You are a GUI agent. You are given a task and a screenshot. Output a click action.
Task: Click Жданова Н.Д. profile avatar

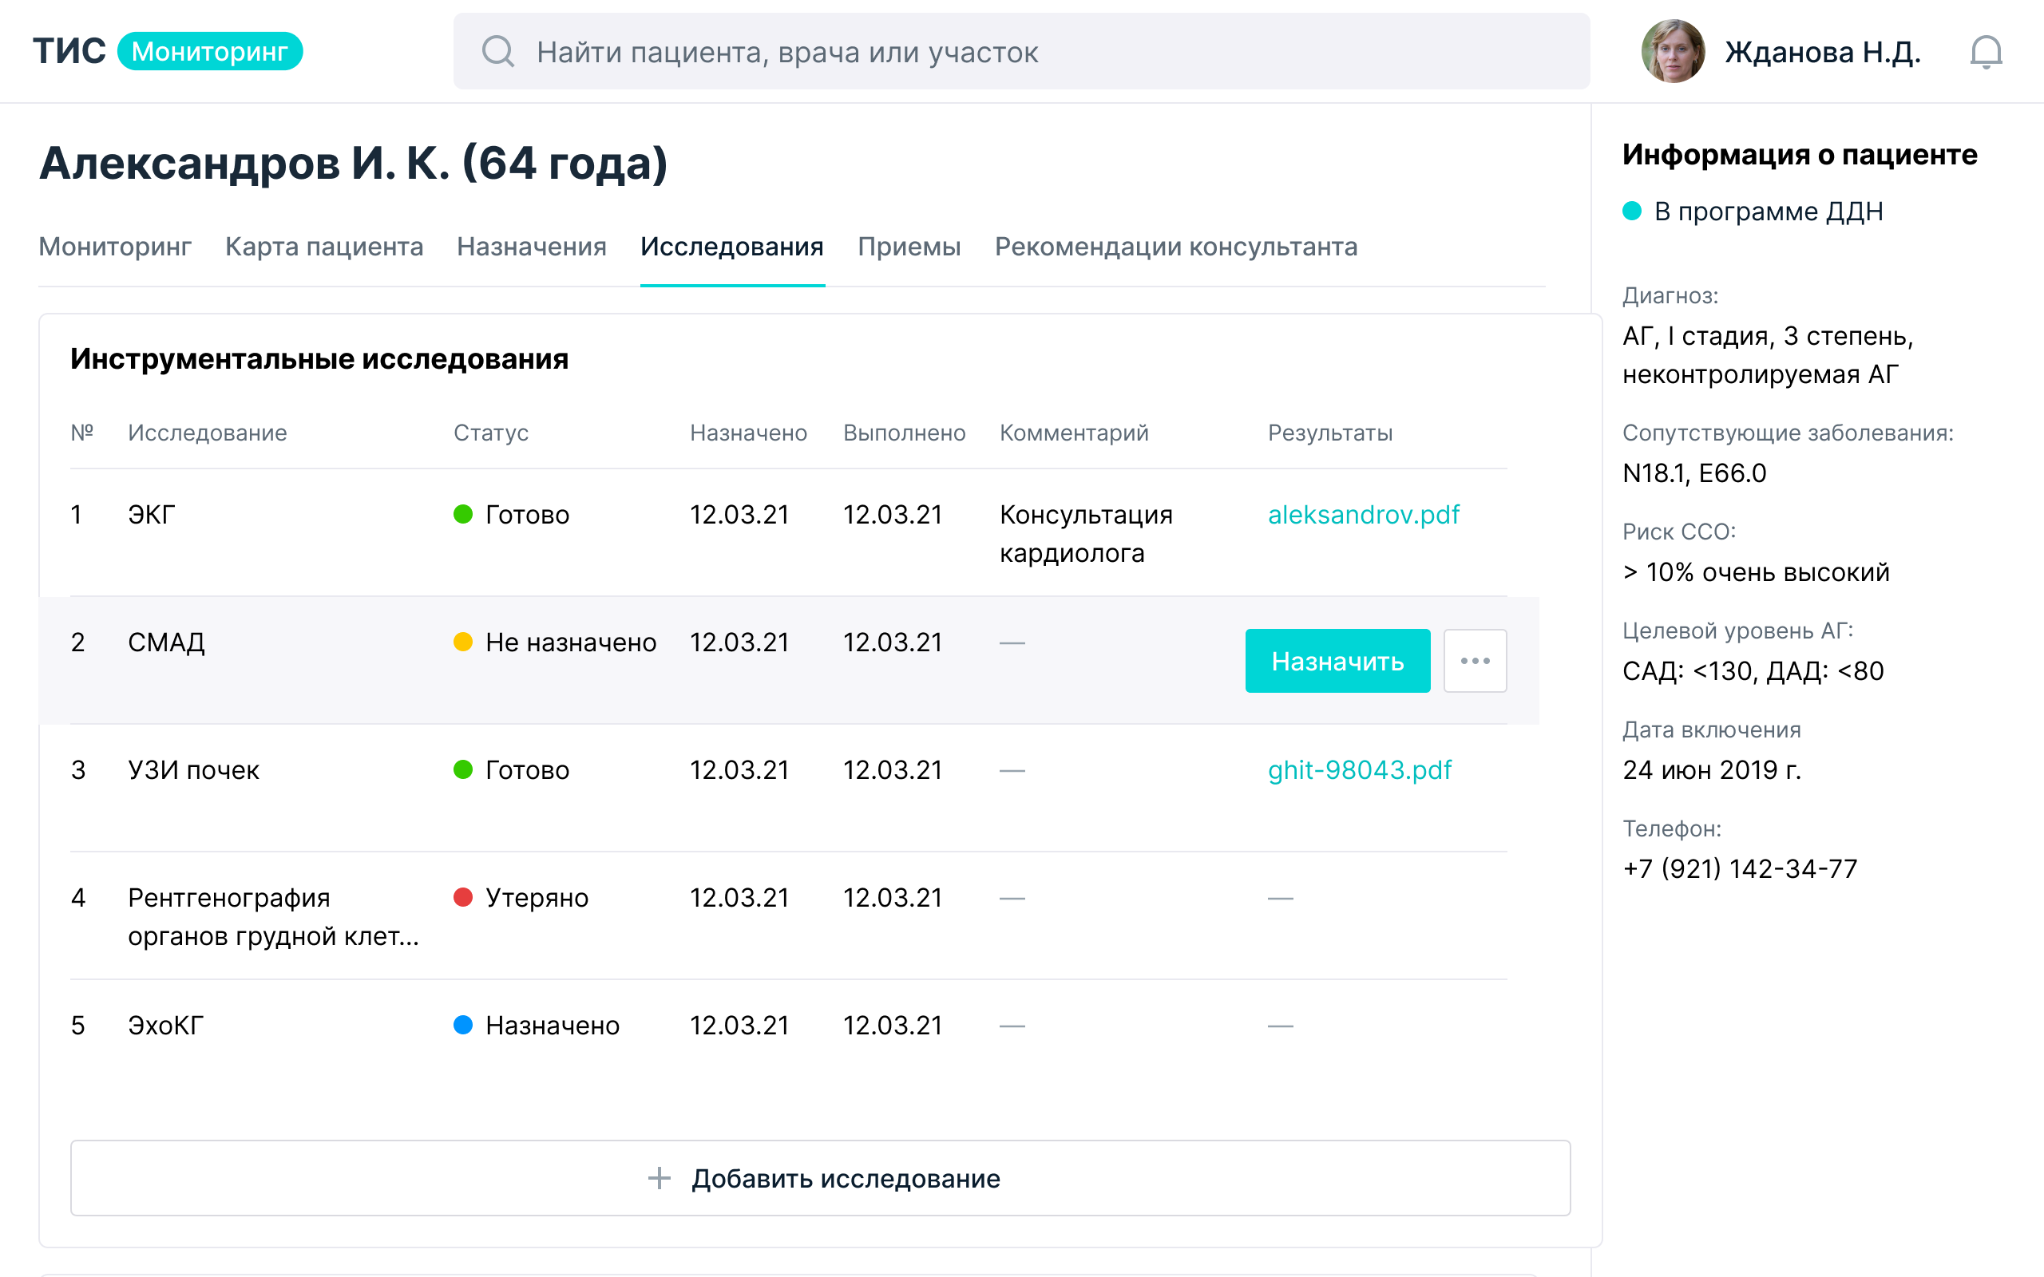click(1673, 52)
